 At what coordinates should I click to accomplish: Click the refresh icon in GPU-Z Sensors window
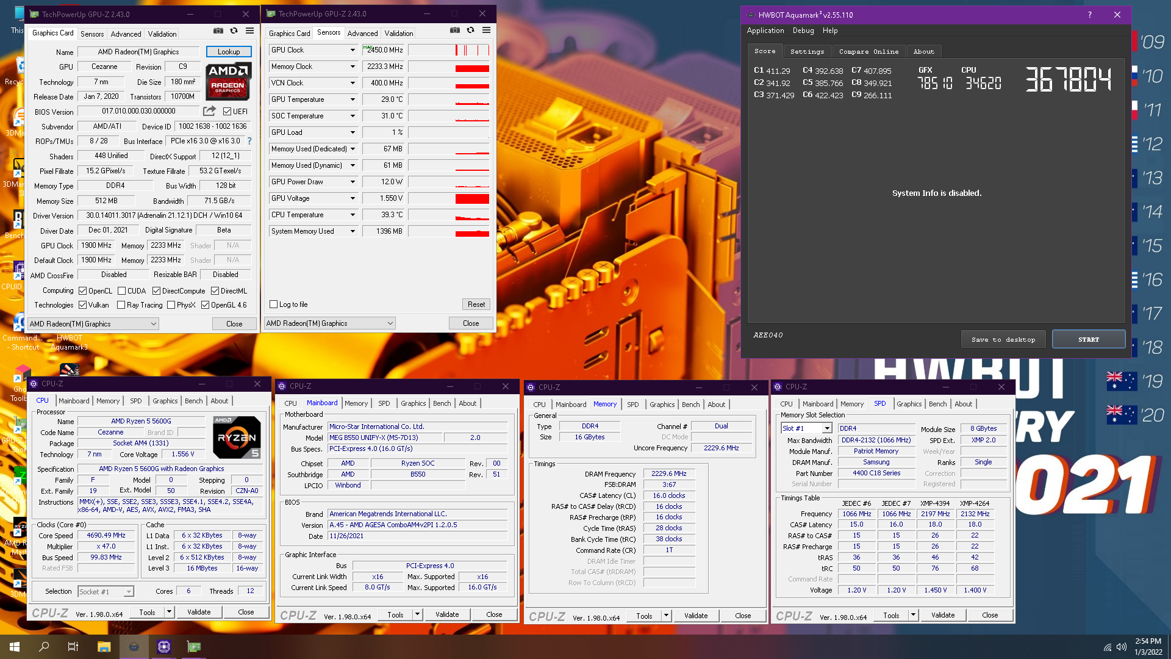pyautogui.click(x=470, y=30)
